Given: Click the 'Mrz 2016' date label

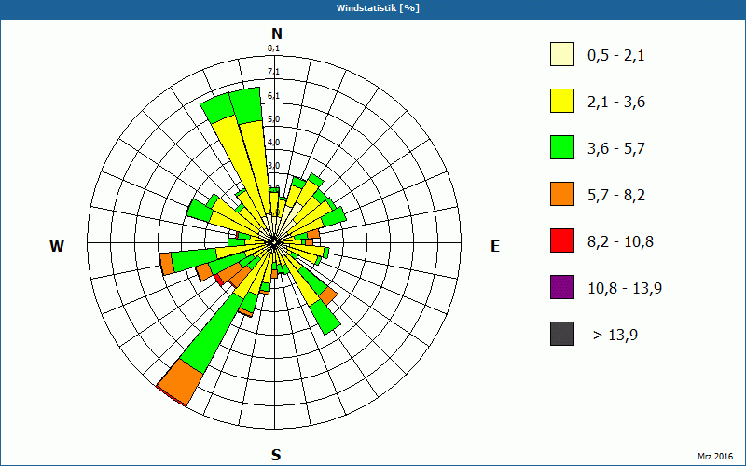Looking at the screenshot, I should click(715, 457).
